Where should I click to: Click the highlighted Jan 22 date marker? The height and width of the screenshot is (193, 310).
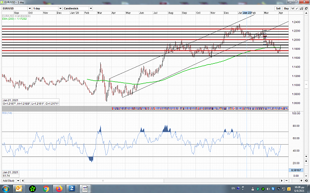tap(247, 13)
